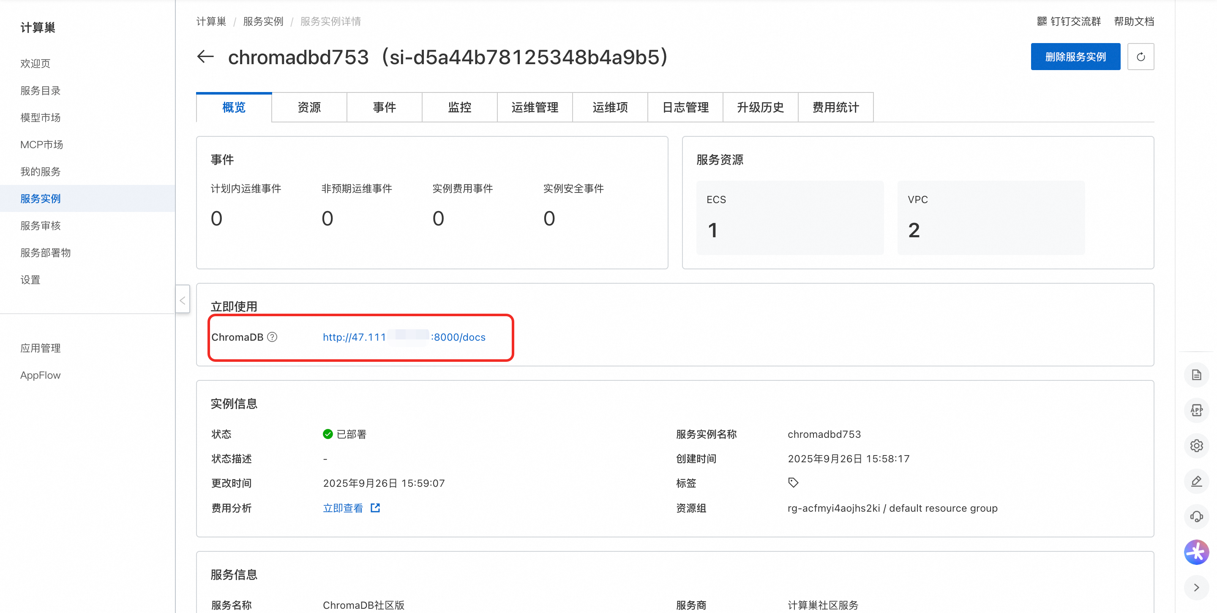1217x613 pixels.
Task: Click the tag edit icon beside 标签
Action: pyautogui.click(x=793, y=482)
